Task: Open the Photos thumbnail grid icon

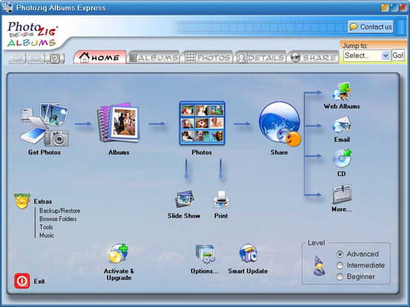Action: coord(202,123)
